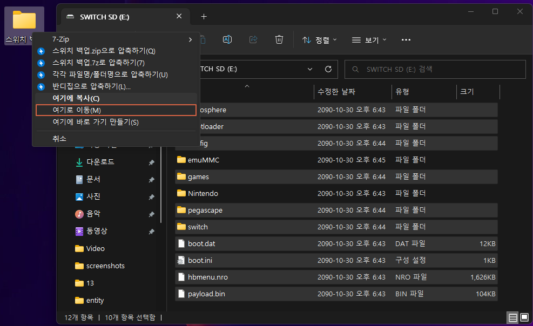The height and width of the screenshot is (326, 533).
Task: Click the Nintendo folder icon
Action: [181, 193]
